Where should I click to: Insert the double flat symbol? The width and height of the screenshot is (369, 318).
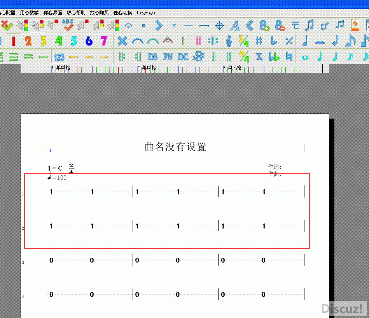274,57
